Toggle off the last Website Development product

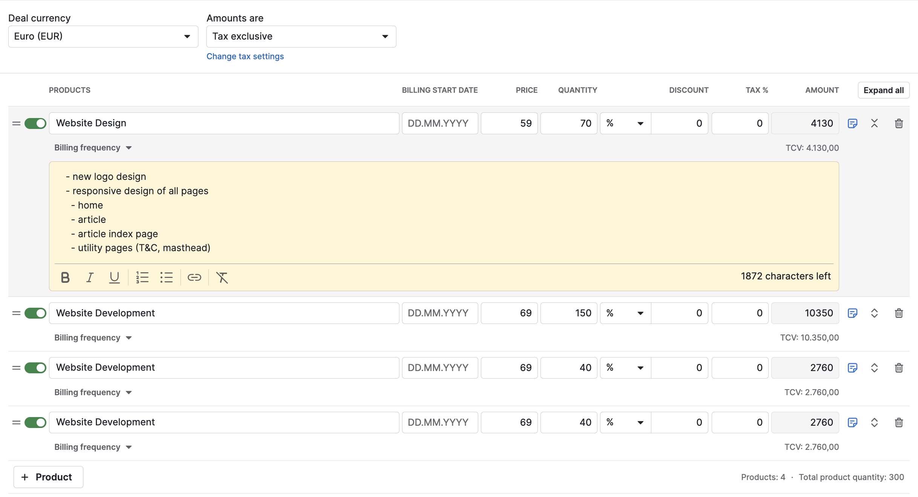coord(35,422)
